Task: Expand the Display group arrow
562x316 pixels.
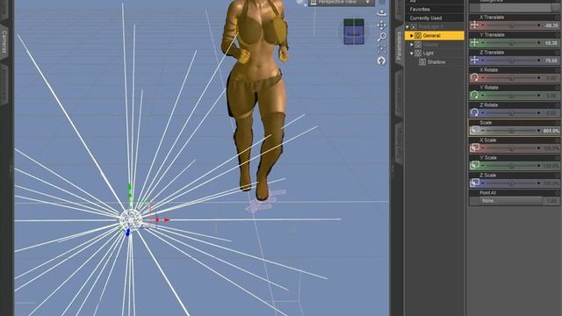Action: pyautogui.click(x=412, y=45)
